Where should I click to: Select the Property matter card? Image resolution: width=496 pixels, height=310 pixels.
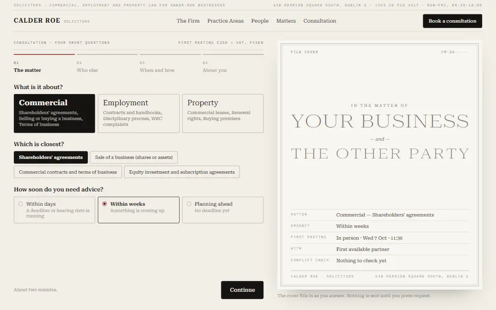pyautogui.click(x=223, y=113)
